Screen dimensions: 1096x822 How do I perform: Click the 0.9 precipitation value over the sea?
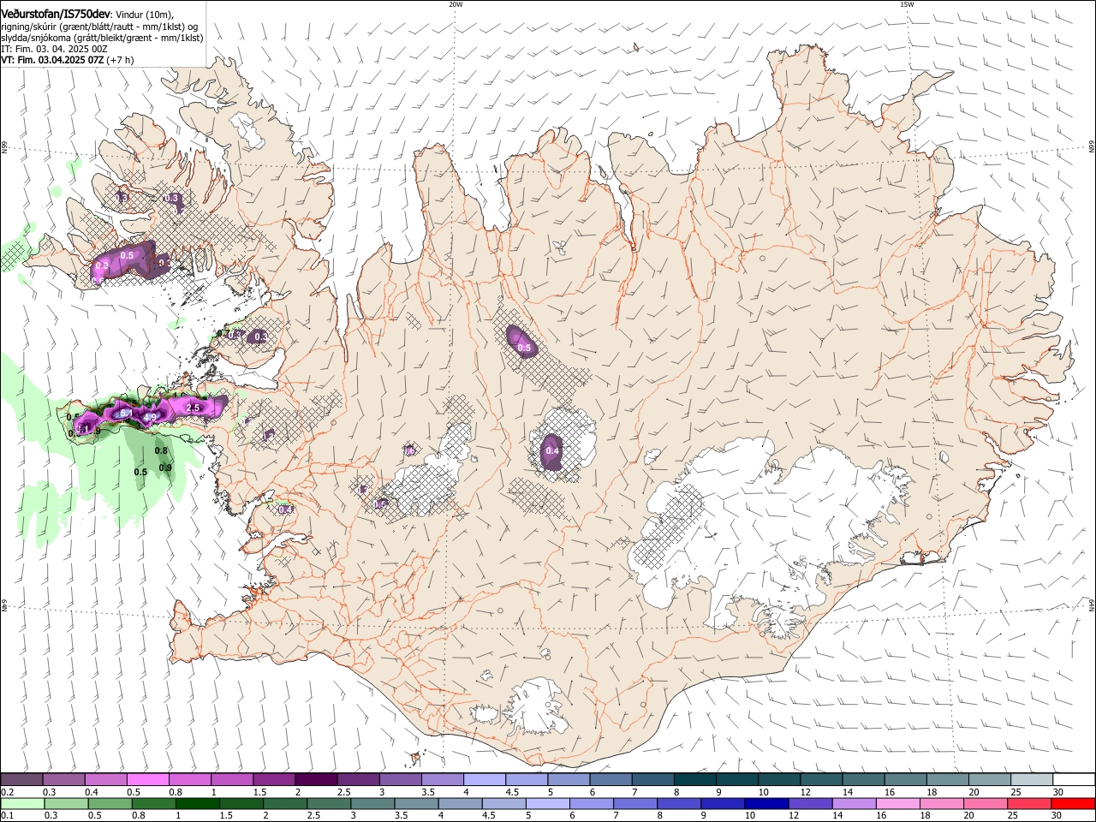click(165, 468)
